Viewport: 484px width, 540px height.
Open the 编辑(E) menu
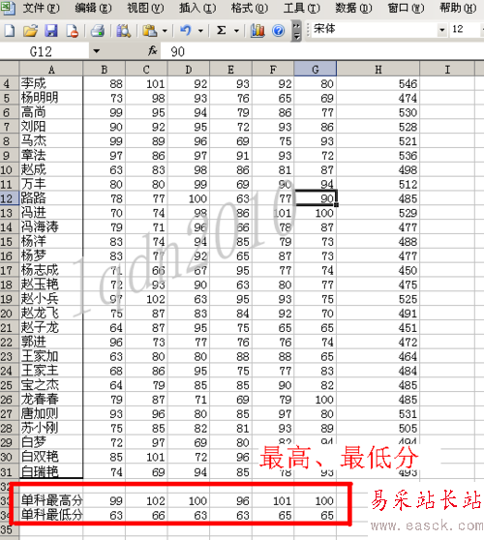pos(93,8)
